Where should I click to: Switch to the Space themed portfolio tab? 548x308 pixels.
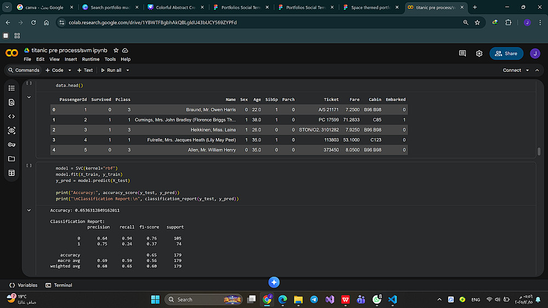coord(370,7)
